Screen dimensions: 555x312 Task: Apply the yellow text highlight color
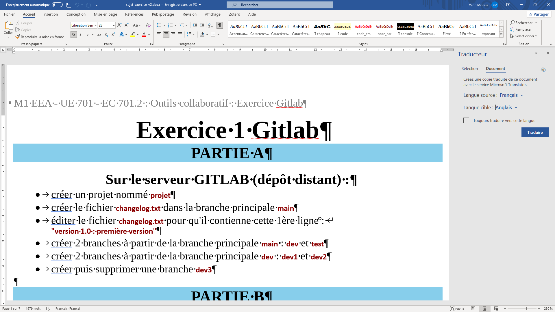tap(133, 35)
